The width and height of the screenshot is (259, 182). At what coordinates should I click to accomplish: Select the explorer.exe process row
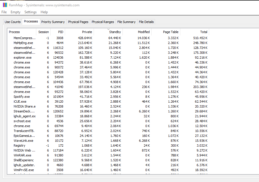tap(108, 58)
